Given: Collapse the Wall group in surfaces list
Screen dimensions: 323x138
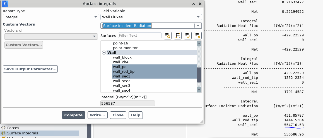Looking at the screenshot, I should 104,53.
